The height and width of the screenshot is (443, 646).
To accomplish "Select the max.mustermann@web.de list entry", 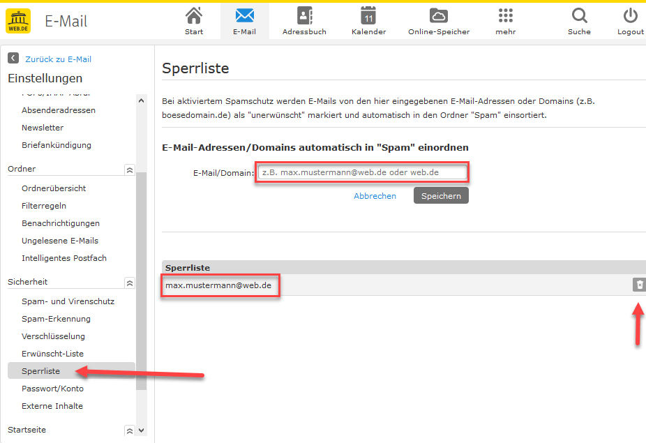I will click(218, 285).
